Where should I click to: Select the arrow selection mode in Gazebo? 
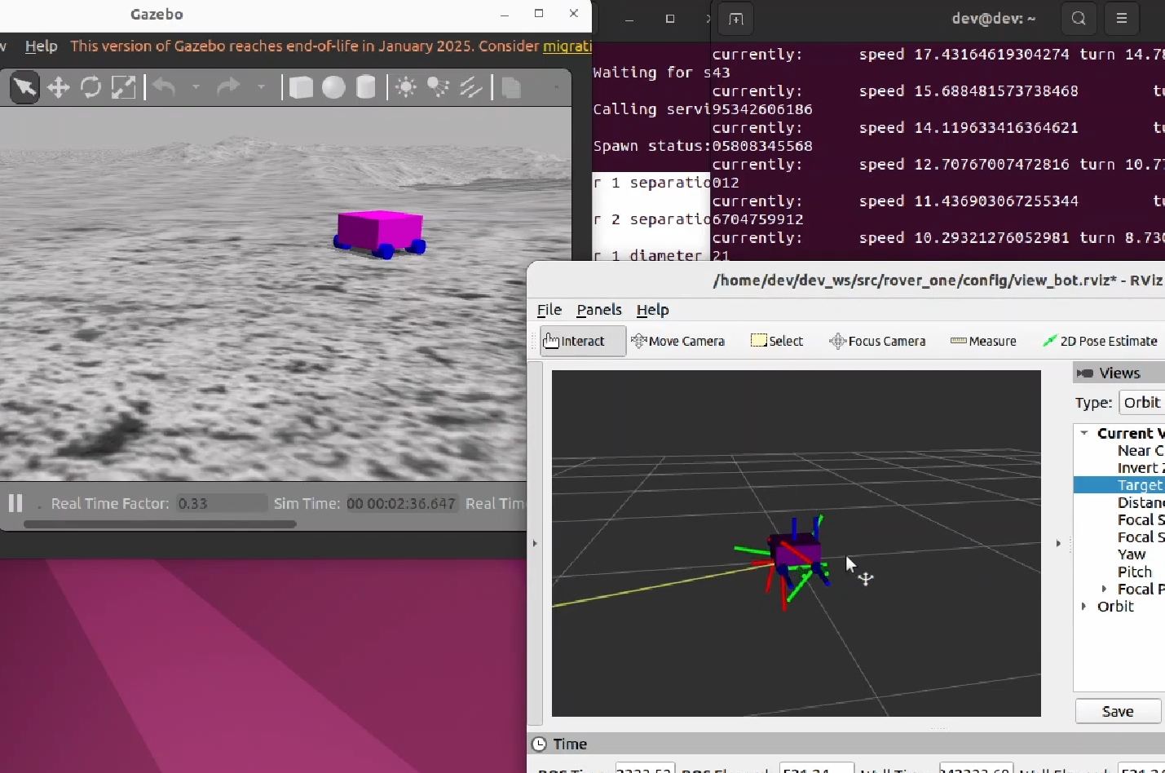pos(24,87)
